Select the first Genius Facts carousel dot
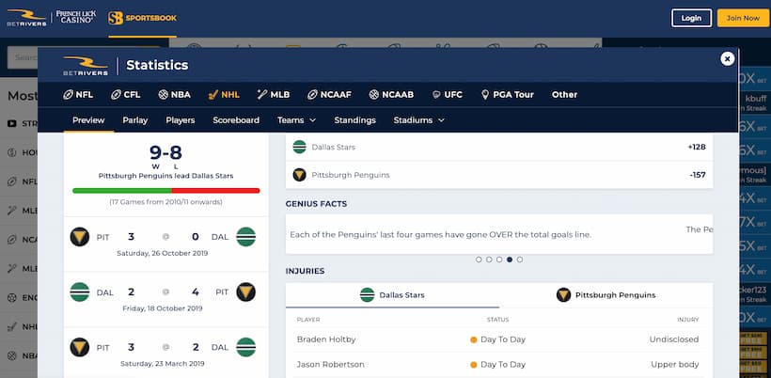The height and width of the screenshot is (378, 771). pyautogui.click(x=479, y=259)
